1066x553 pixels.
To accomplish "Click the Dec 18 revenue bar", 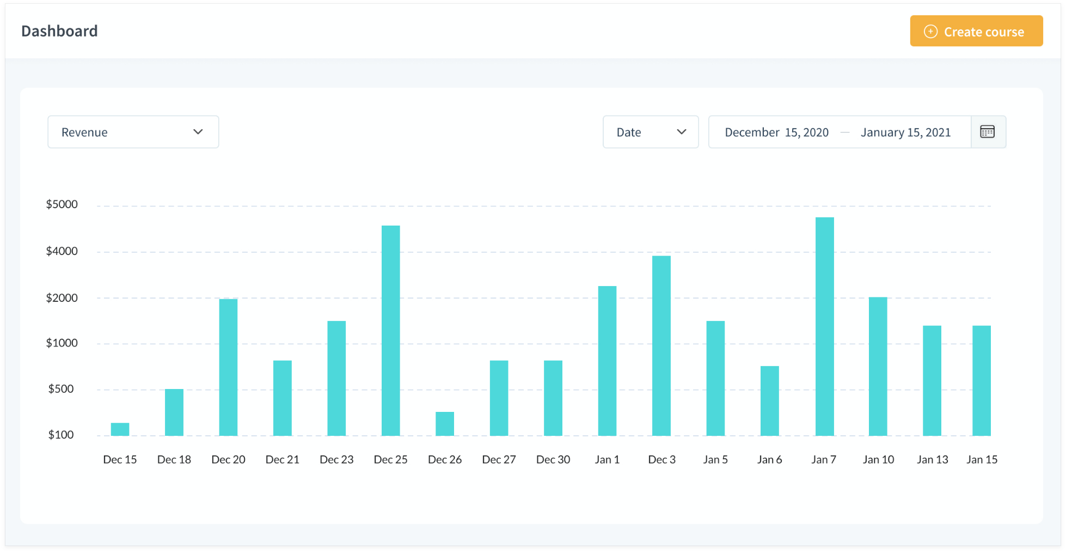I will tap(174, 412).
